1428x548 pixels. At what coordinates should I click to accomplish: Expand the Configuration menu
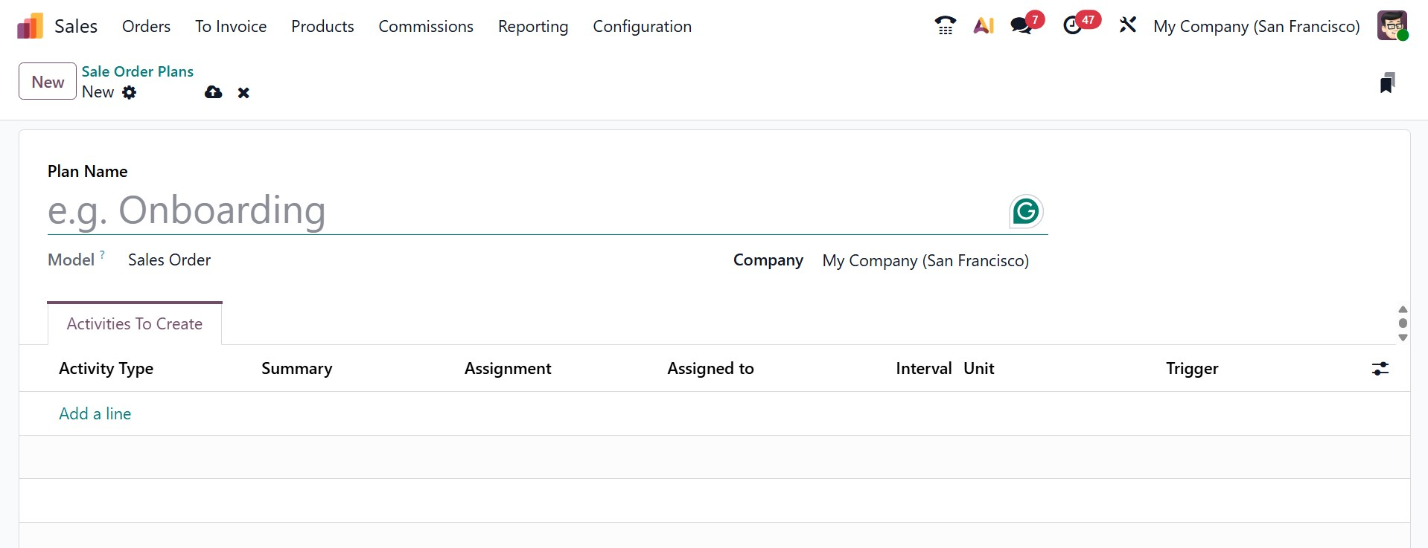[x=642, y=27]
